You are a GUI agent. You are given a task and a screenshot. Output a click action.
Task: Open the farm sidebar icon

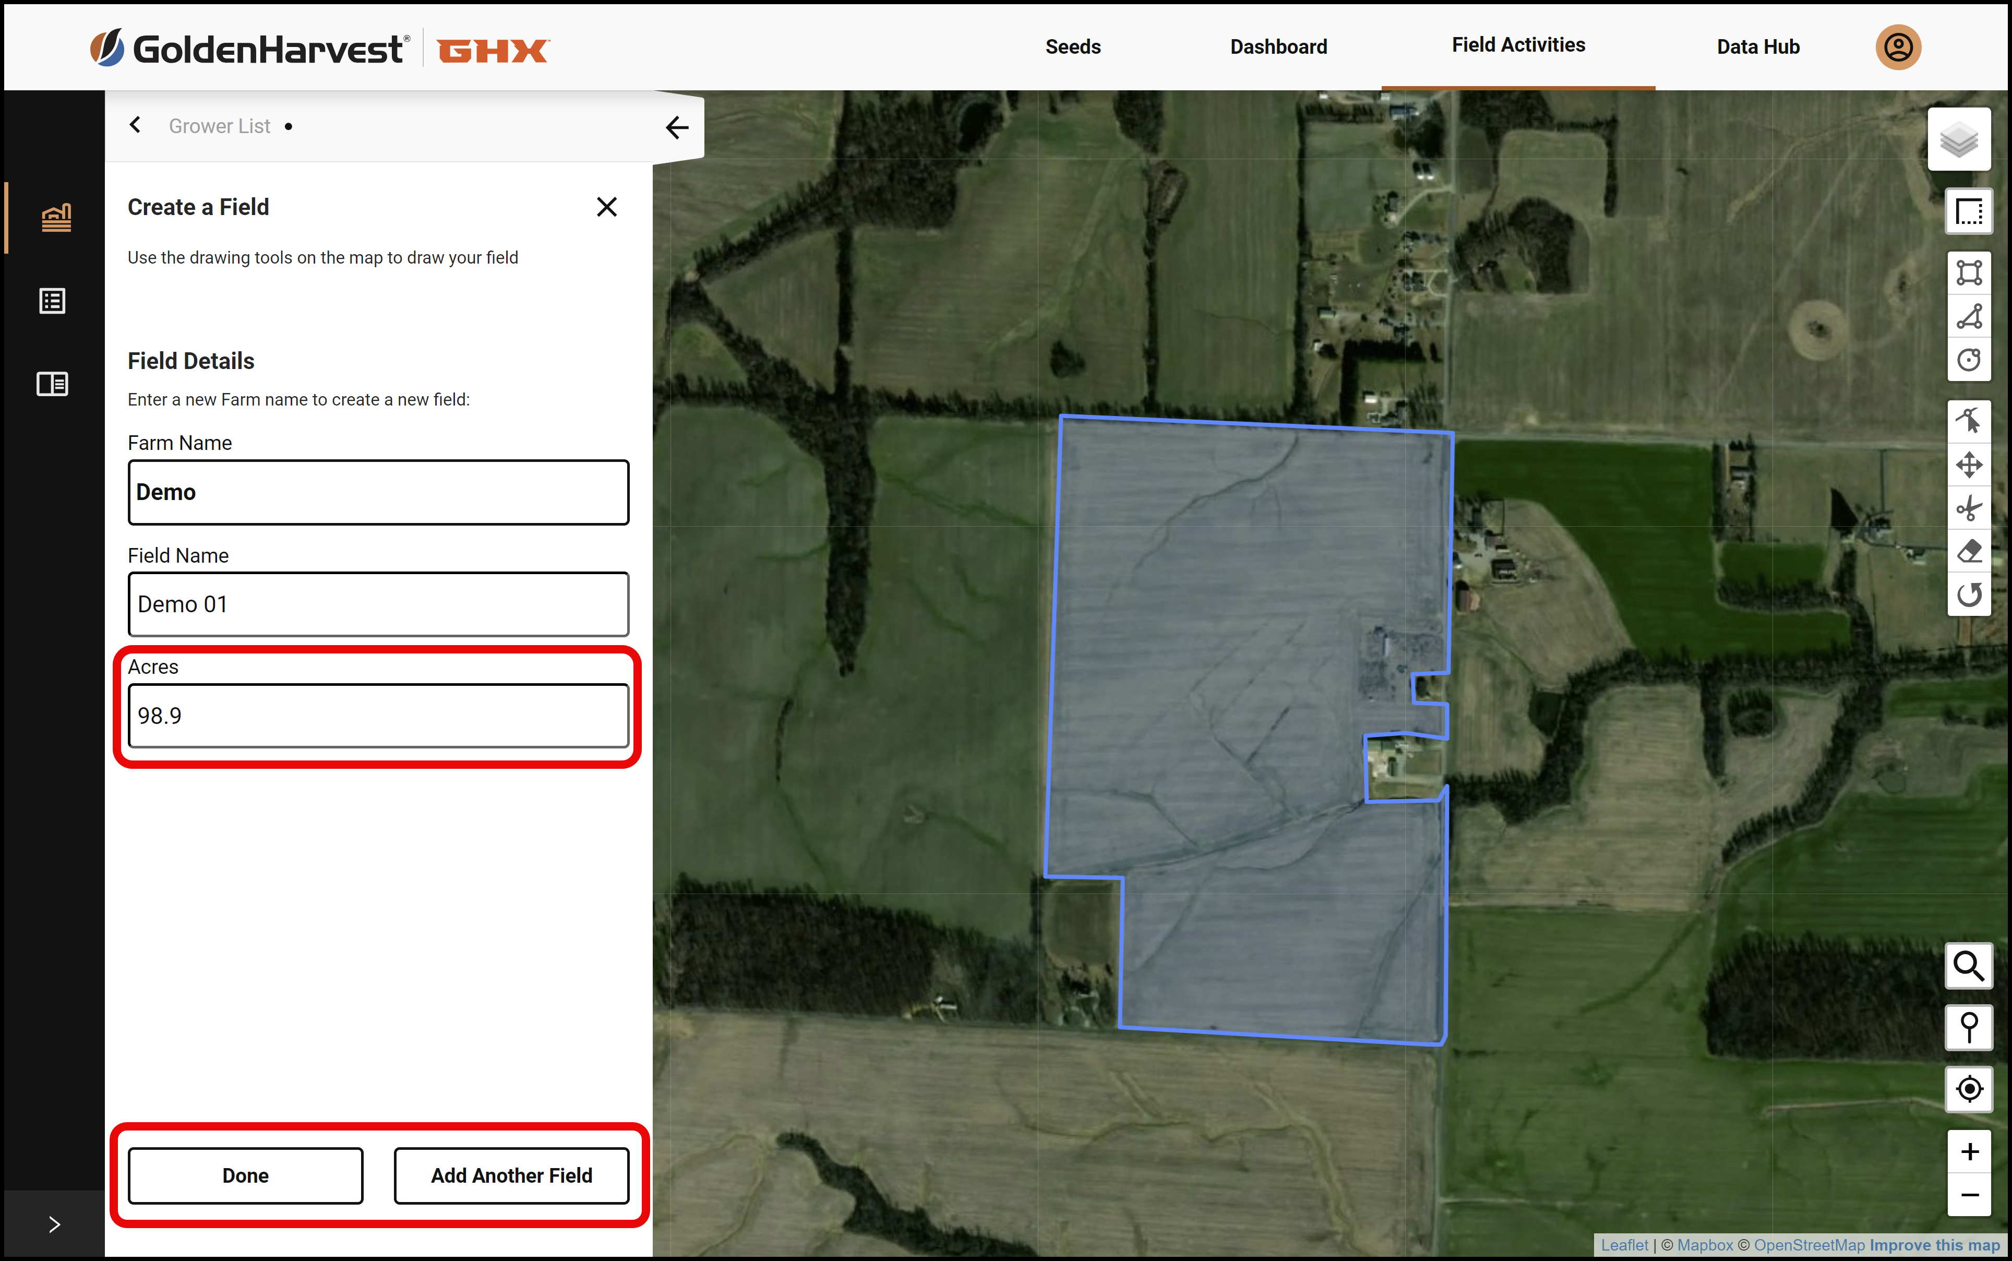coord(56,218)
